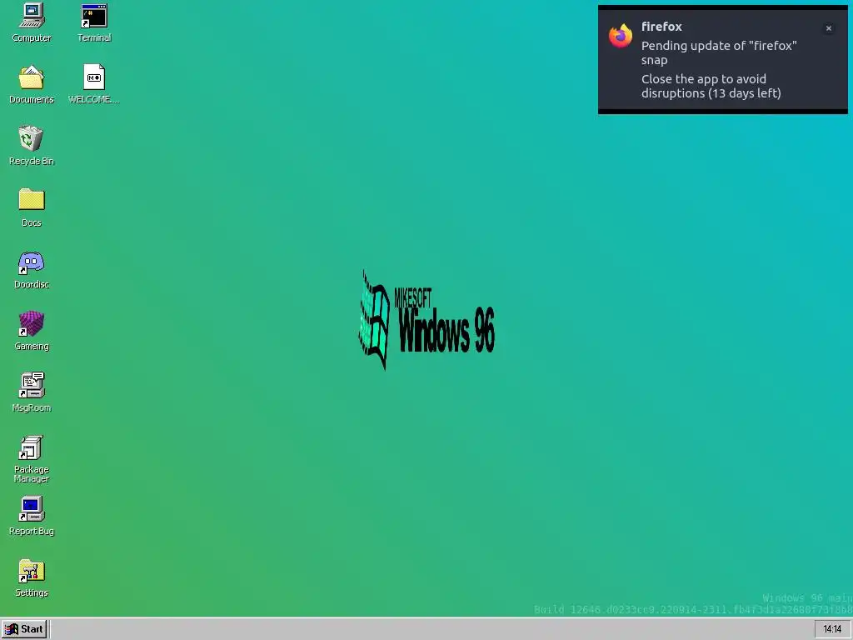Click the notification text about pending update
Screen dimensions: 853x640
[719, 52]
